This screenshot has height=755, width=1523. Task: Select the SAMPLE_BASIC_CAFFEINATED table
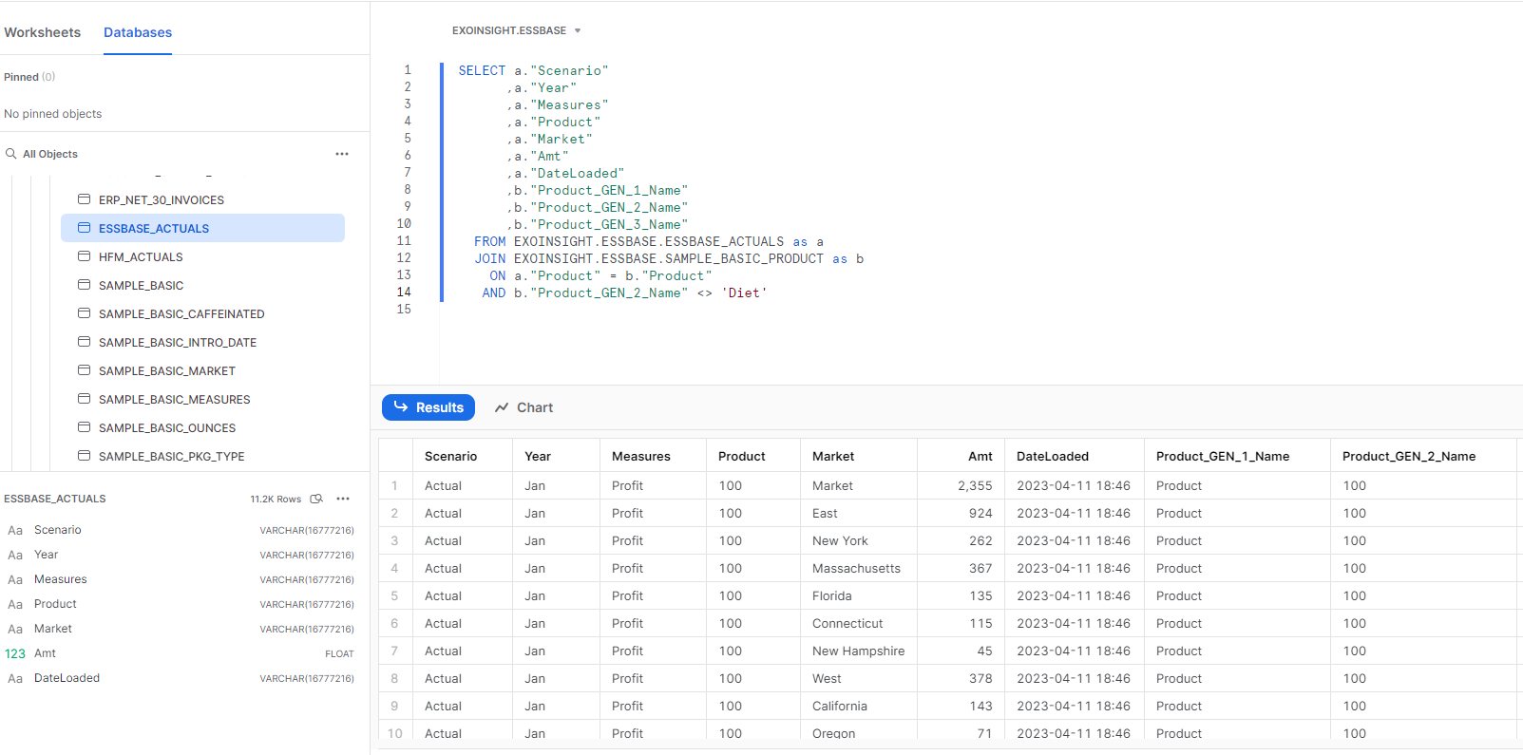click(181, 313)
